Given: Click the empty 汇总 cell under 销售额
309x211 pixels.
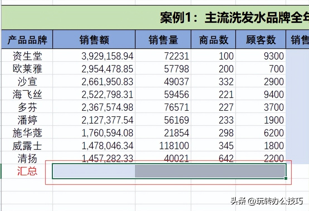Looking at the screenshot, I should [x=94, y=171].
